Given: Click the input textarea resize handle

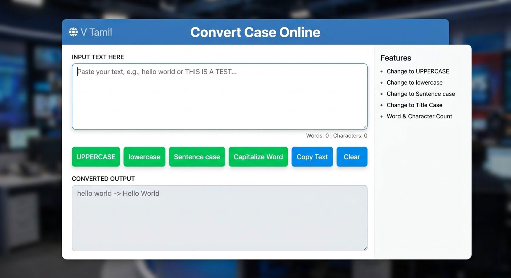Looking at the screenshot, I should [x=365, y=127].
